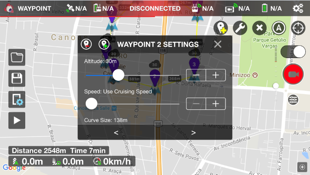Add a waypoint with yellow plus pin icon
Screen dimensions: 310x175
click(221, 28)
